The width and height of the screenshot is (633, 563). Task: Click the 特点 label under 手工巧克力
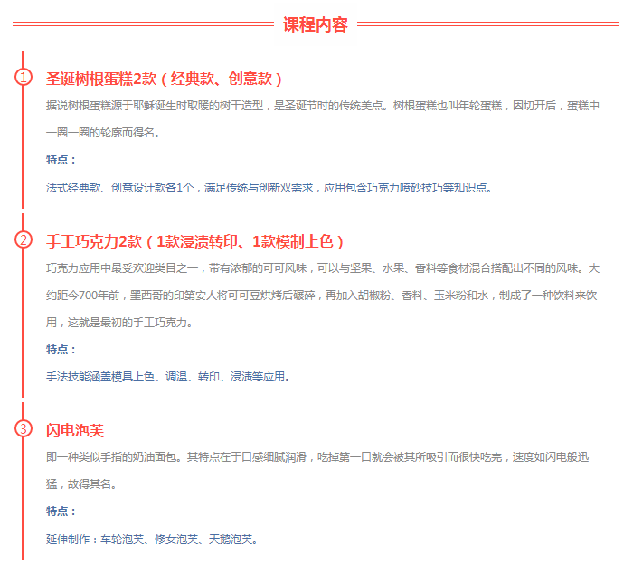61,349
